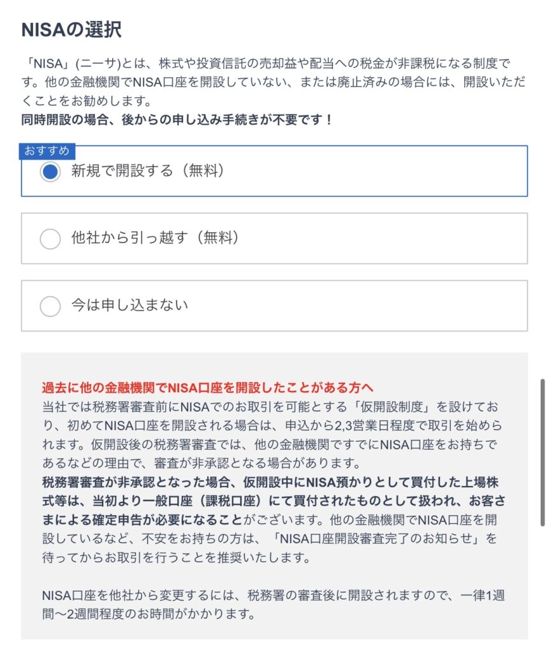549x653 pixels.
Task: Click the red 過去に他の金融機関で heading
Action: (x=207, y=388)
